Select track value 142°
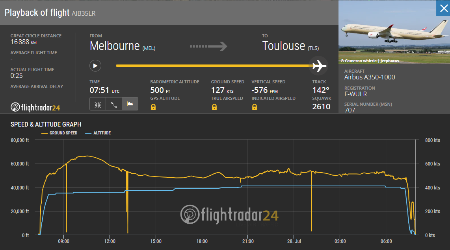This screenshot has width=450, height=250. click(321, 90)
